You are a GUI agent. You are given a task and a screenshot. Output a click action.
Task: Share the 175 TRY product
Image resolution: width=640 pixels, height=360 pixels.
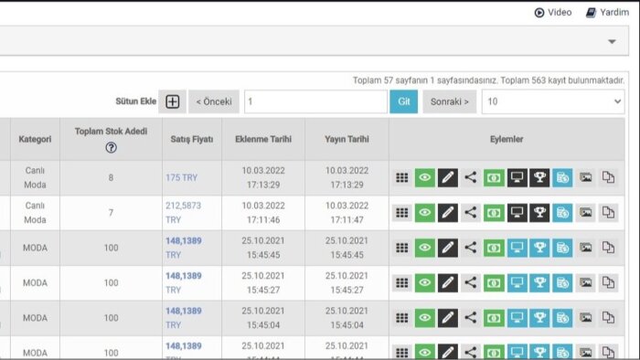pos(471,178)
